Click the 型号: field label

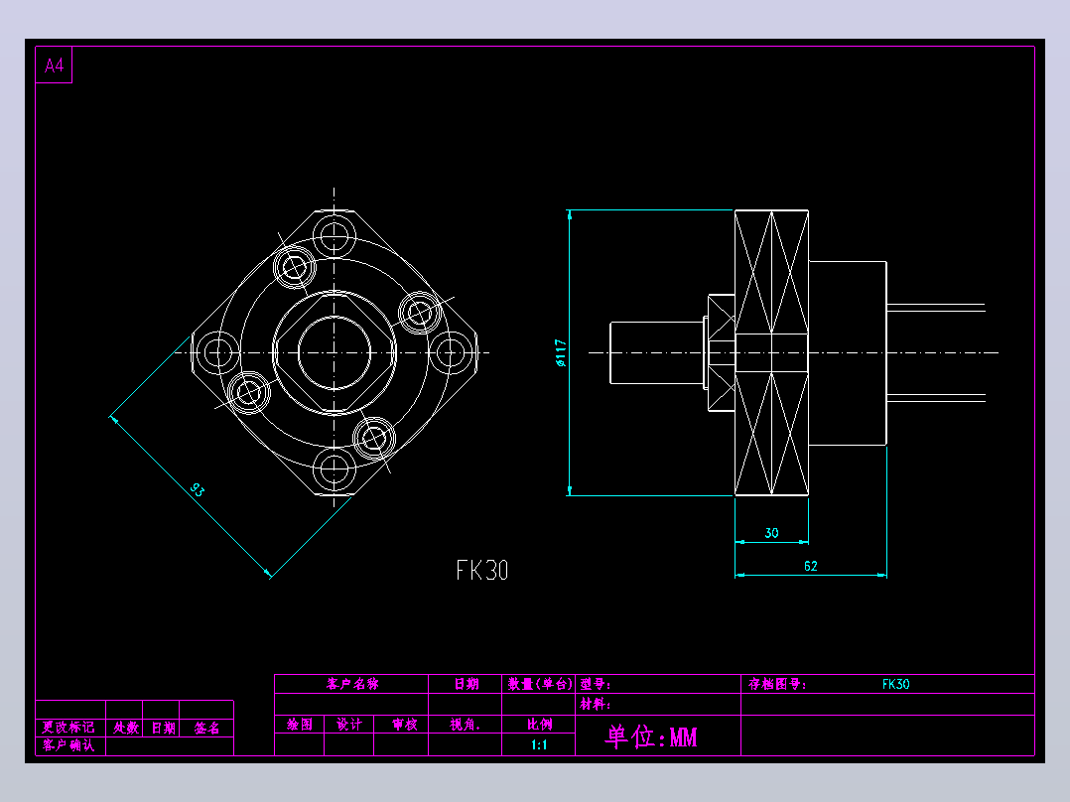(x=596, y=684)
